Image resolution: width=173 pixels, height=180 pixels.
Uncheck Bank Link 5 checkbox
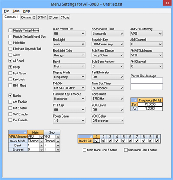[x=123, y=141]
